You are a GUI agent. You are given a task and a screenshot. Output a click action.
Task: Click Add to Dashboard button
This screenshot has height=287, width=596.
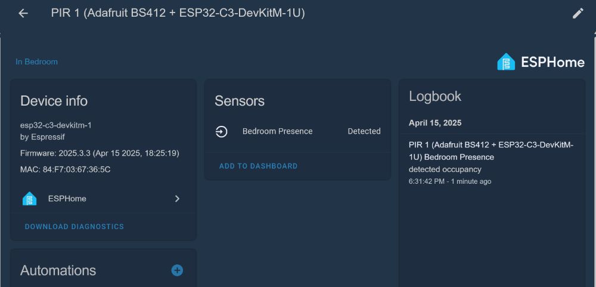pyautogui.click(x=258, y=166)
